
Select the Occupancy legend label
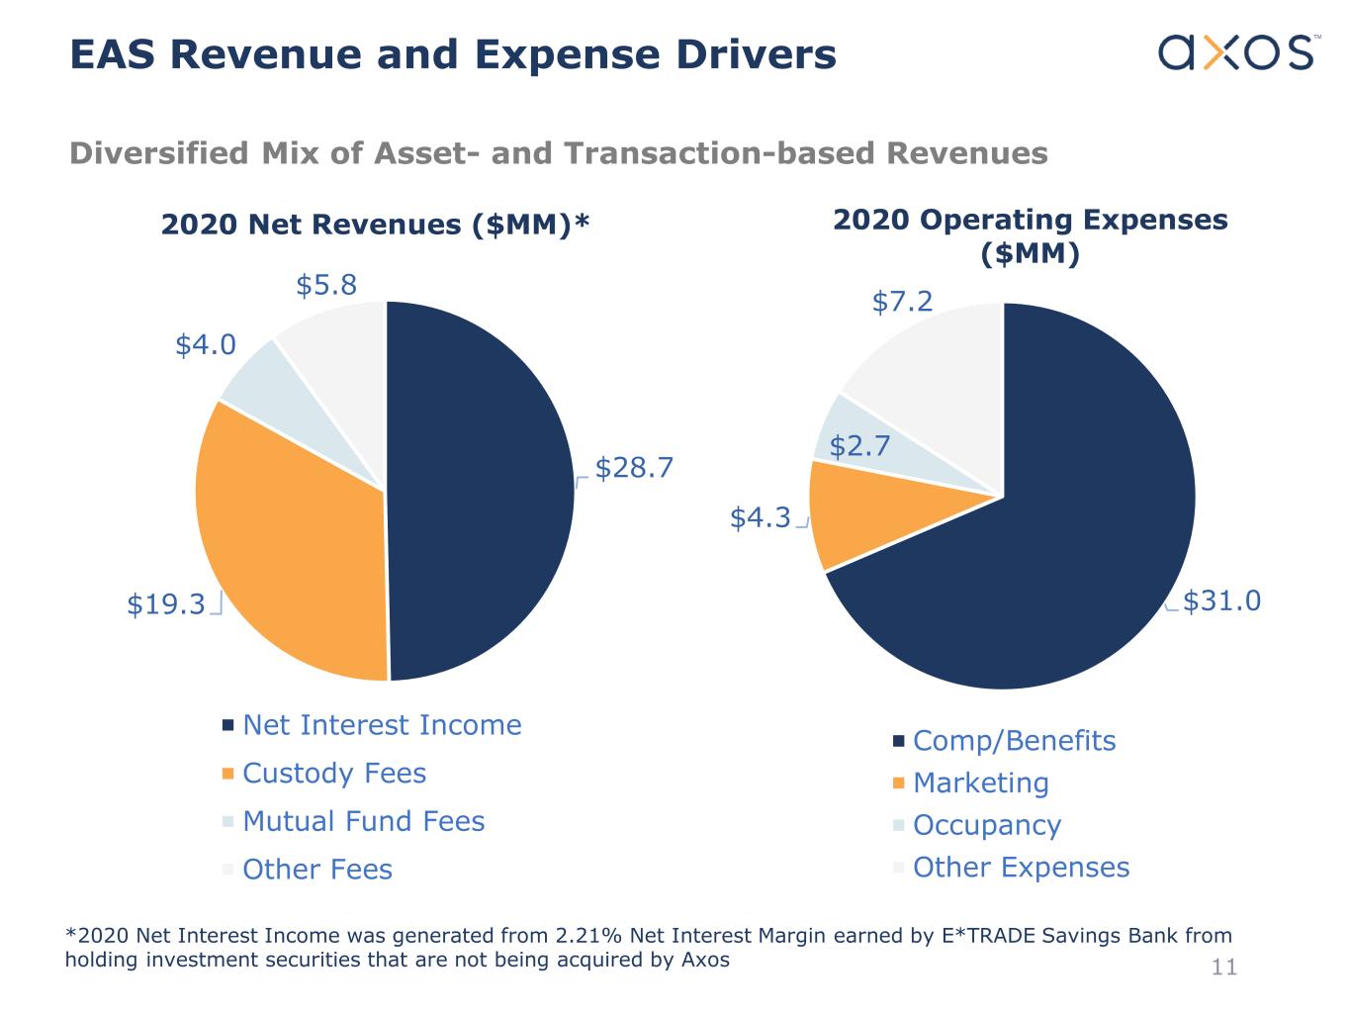tap(986, 825)
